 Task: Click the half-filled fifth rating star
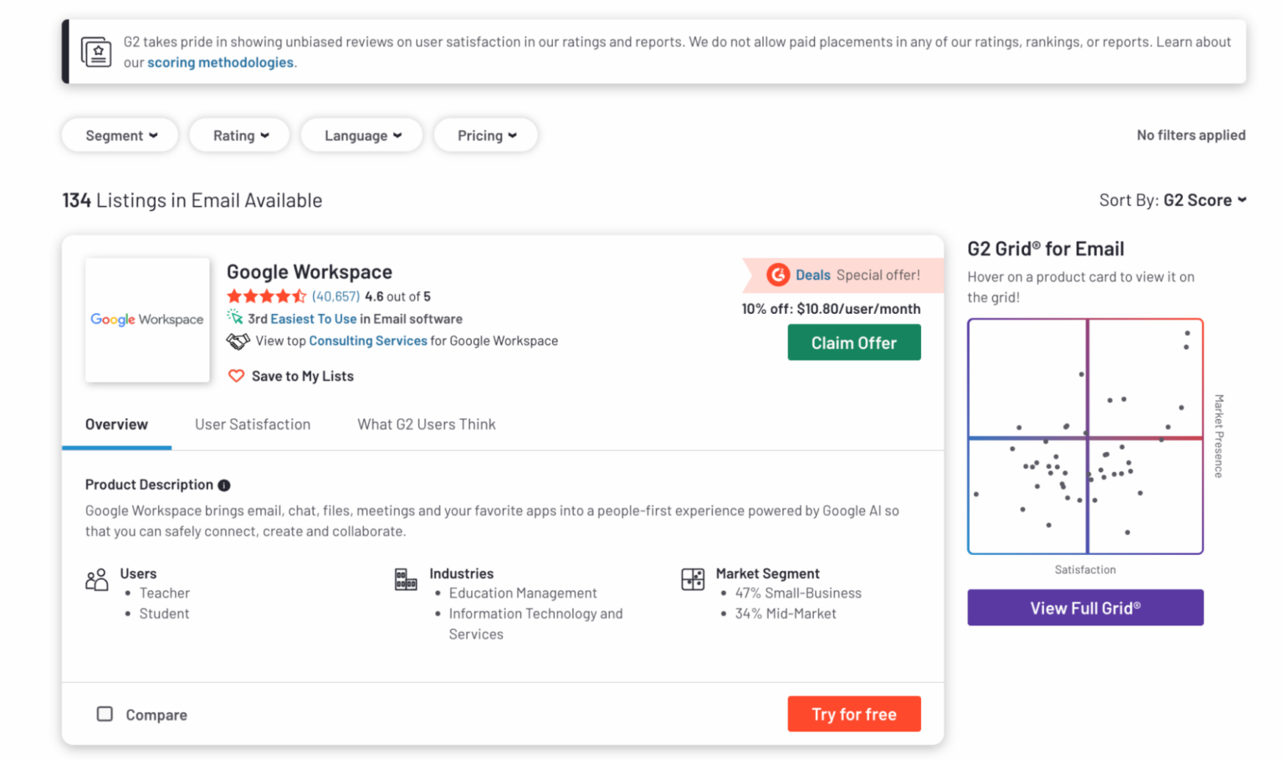tap(299, 295)
